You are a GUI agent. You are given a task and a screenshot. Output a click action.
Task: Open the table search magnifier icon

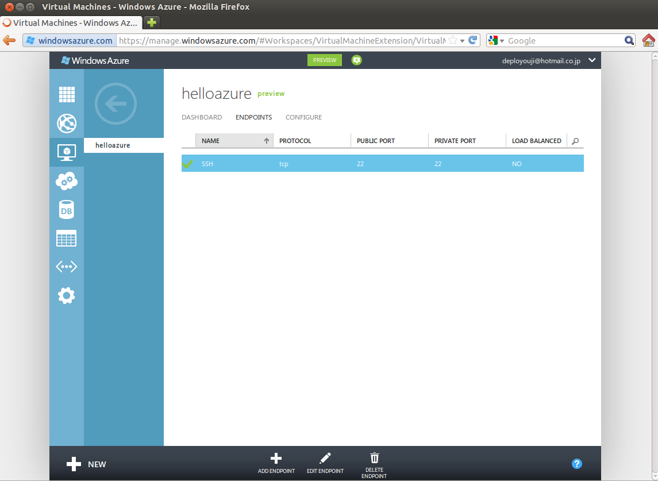(x=575, y=141)
